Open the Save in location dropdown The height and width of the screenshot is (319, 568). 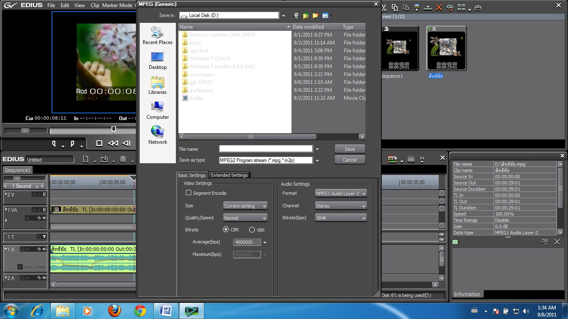point(283,15)
